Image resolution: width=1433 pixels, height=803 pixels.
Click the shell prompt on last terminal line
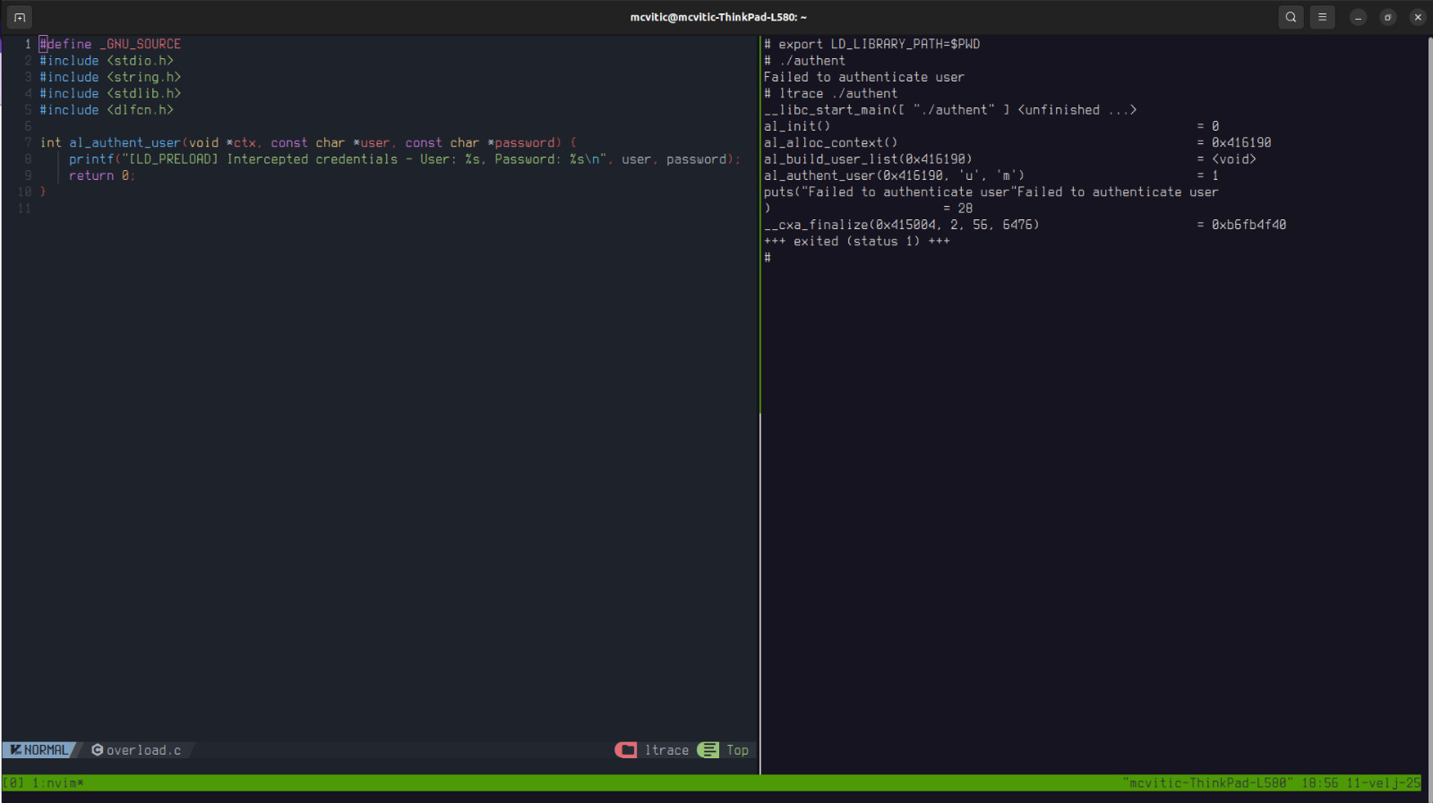click(768, 258)
